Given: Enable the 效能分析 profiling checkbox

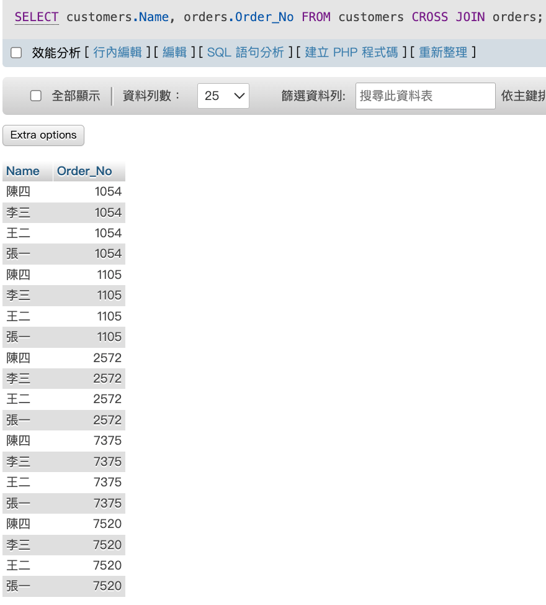Looking at the screenshot, I should point(17,53).
